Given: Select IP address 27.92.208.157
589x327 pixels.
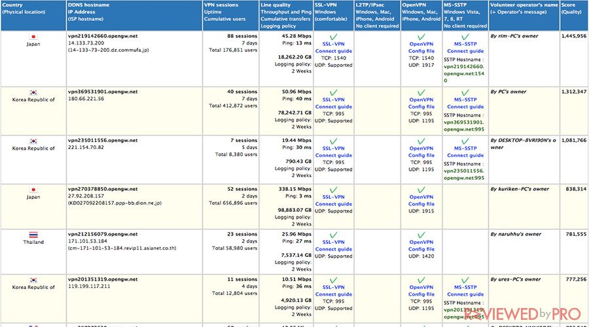Looking at the screenshot, I should (86, 196).
